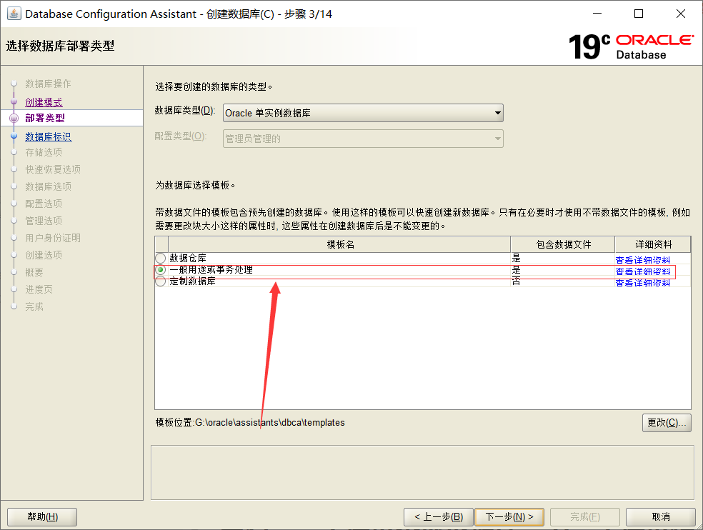This screenshot has width=703, height=530.
Task: Maximize the Database Configuration Assistant window
Action: pyautogui.click(x=639, y=14)
